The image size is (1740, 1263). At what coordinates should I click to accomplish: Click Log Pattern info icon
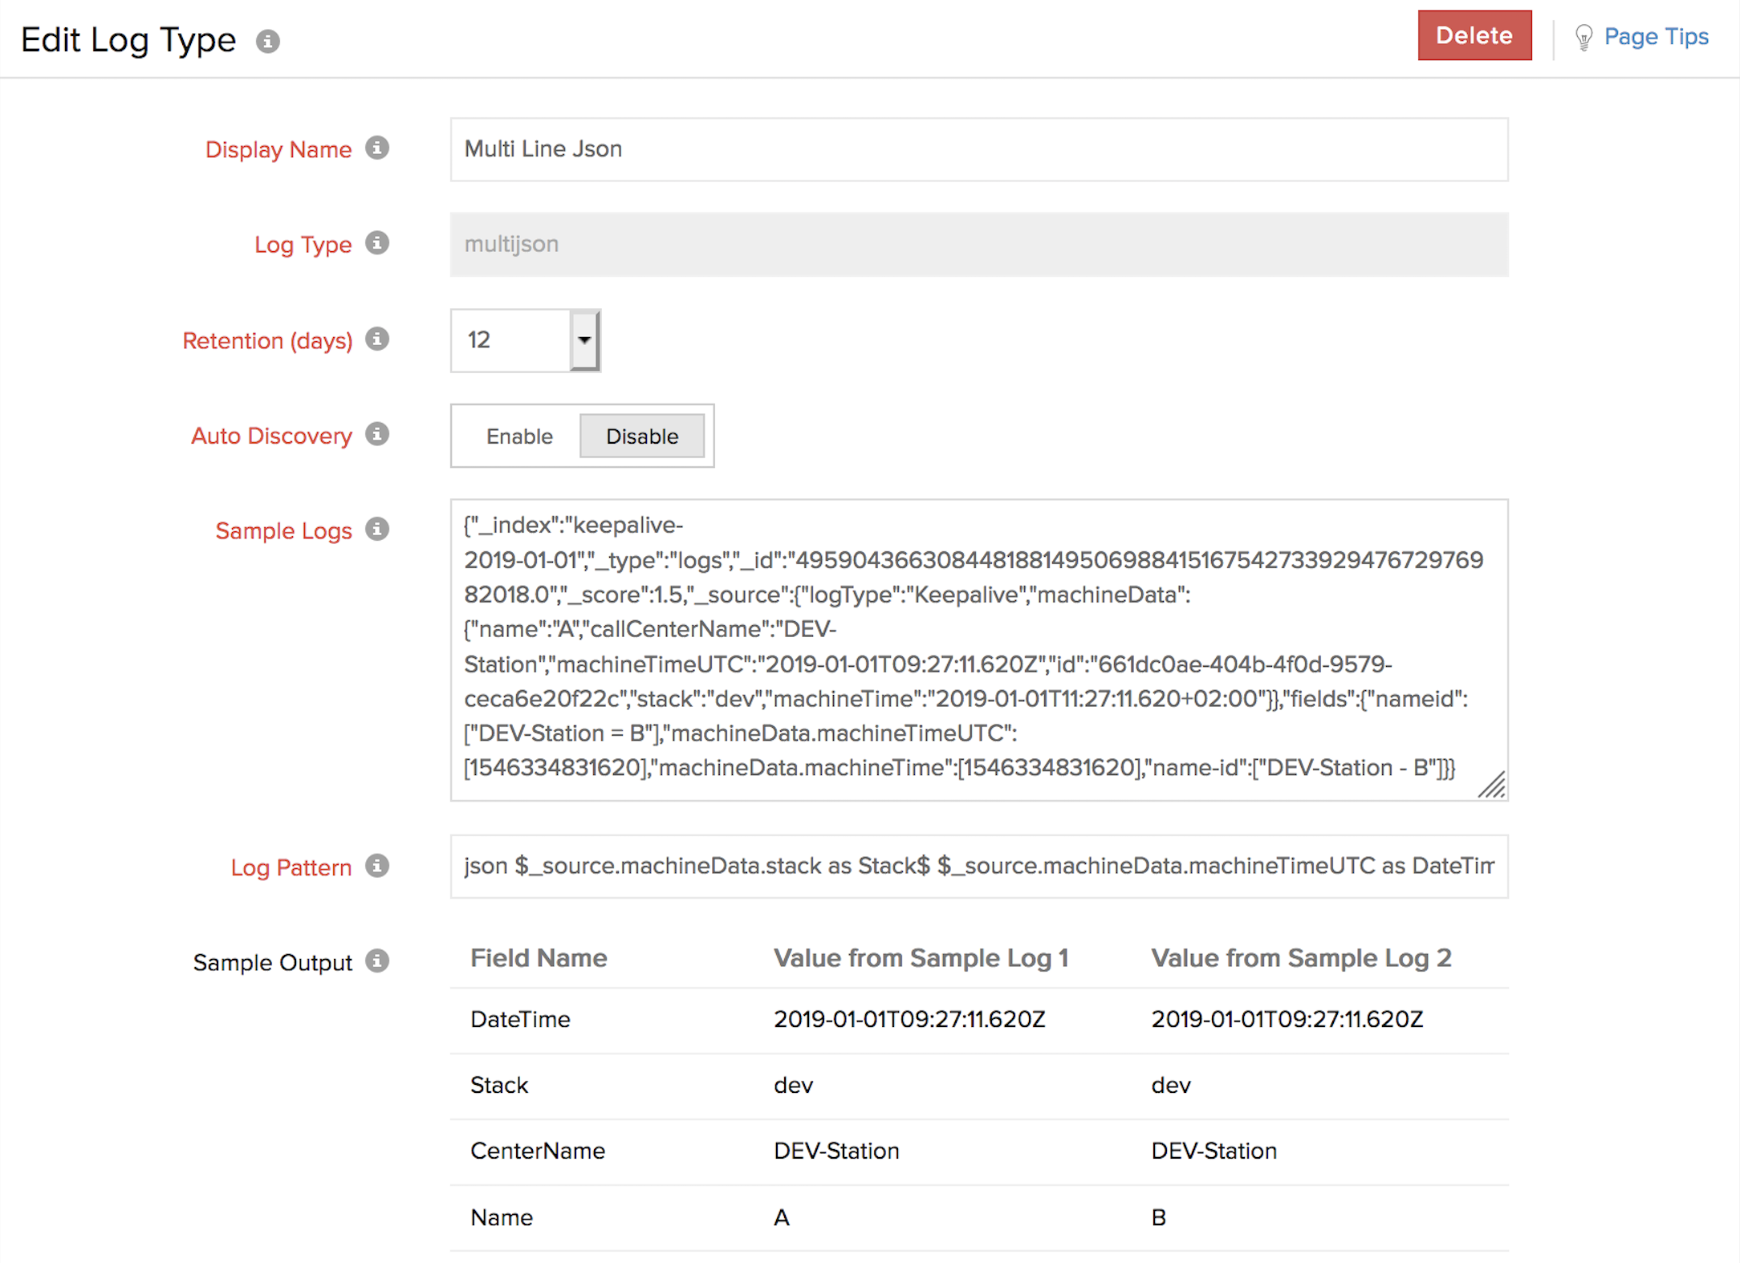pyautogui.click(x=377, y=867)
